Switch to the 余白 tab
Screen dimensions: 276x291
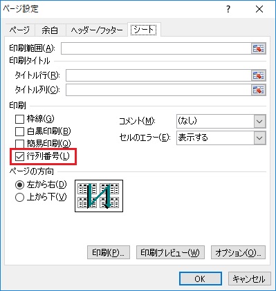click(50, 30)
